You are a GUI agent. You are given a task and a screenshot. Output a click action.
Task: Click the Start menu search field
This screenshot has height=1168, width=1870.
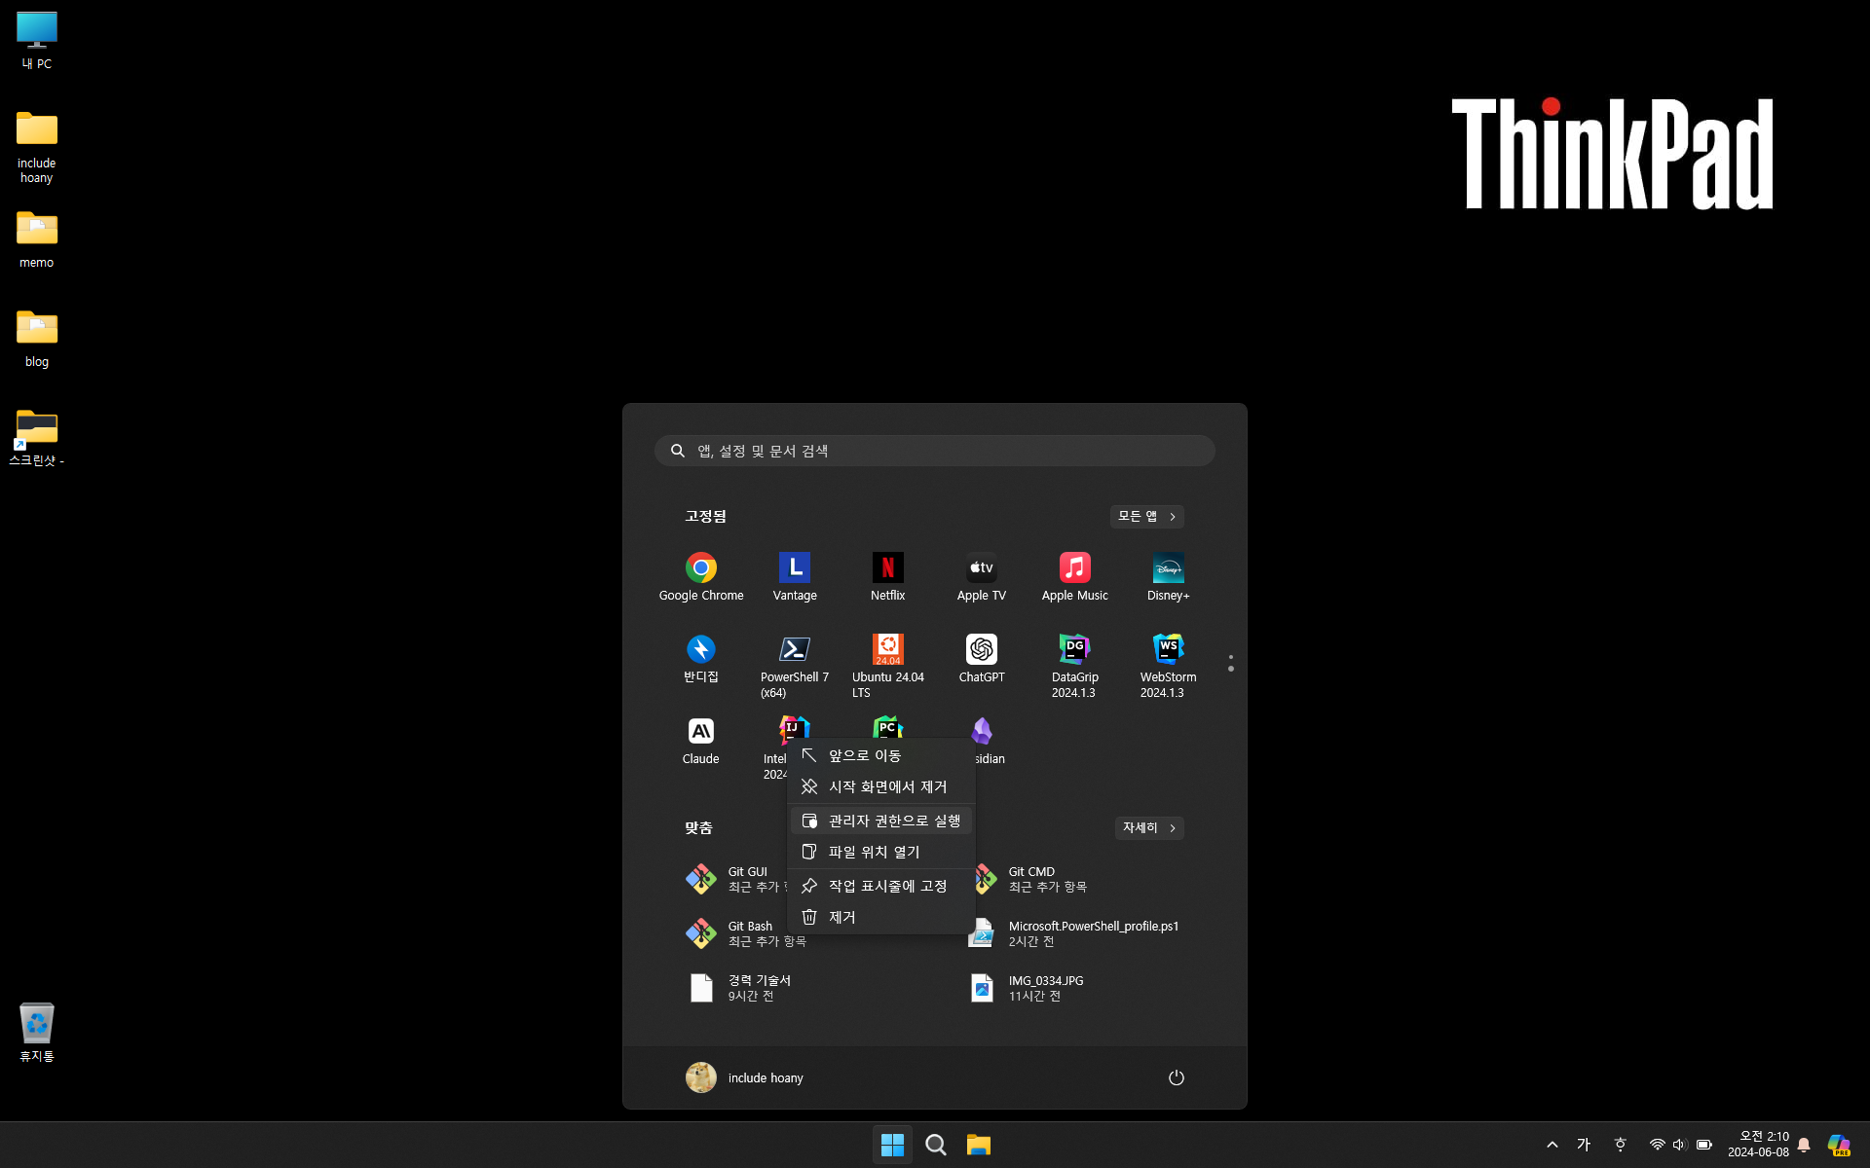[x=935, y=451]
